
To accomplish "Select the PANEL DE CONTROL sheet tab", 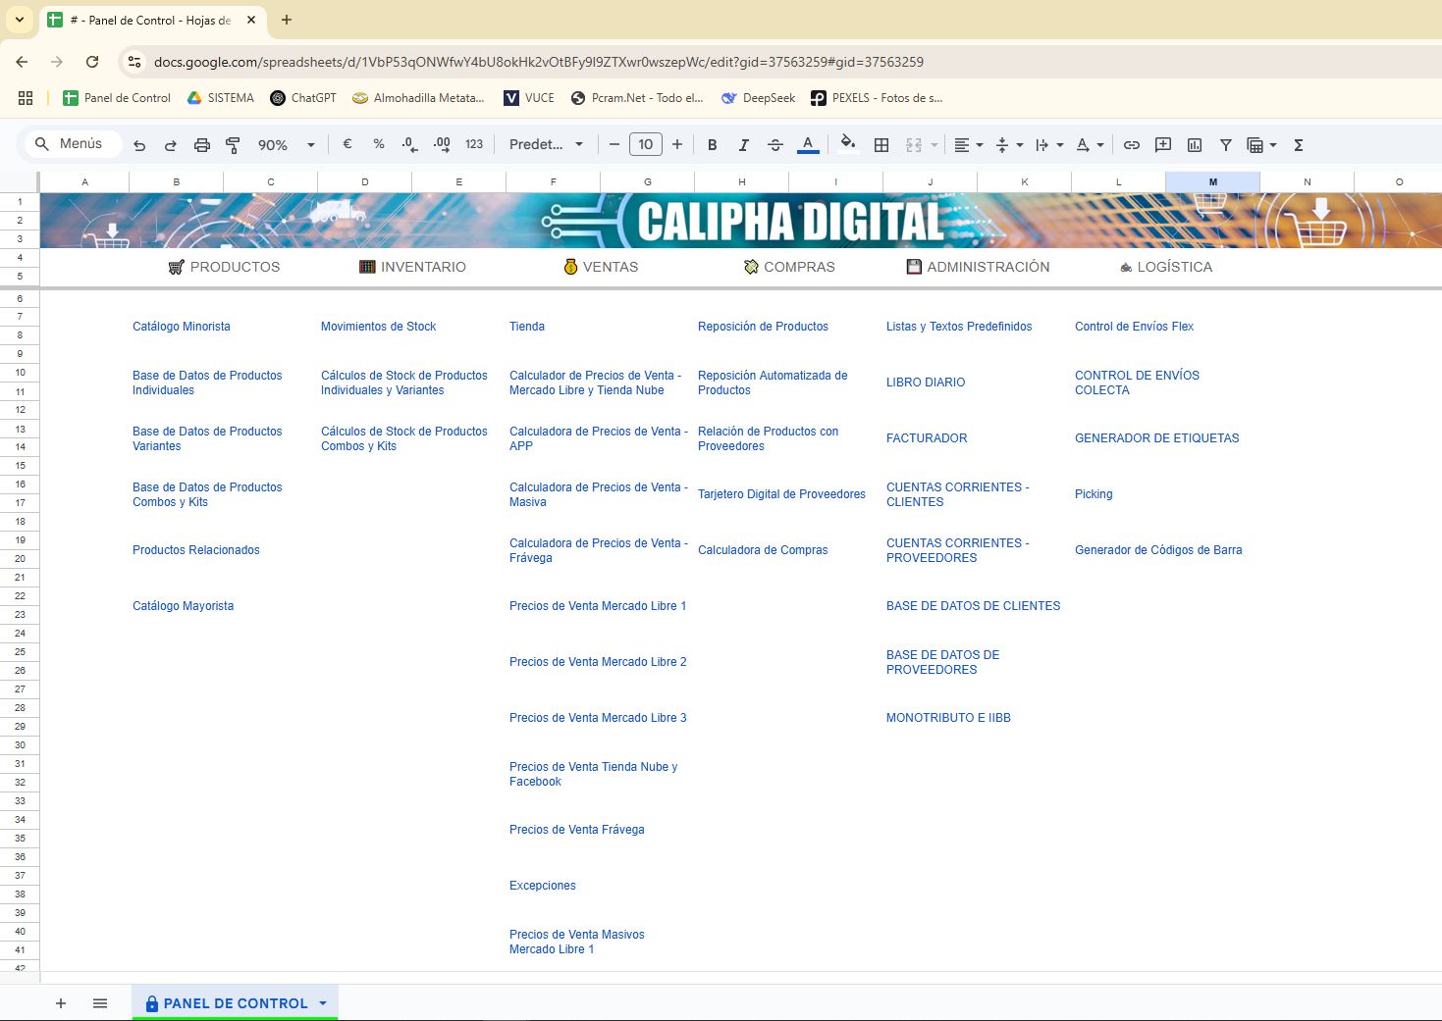I will (235, 1003).
